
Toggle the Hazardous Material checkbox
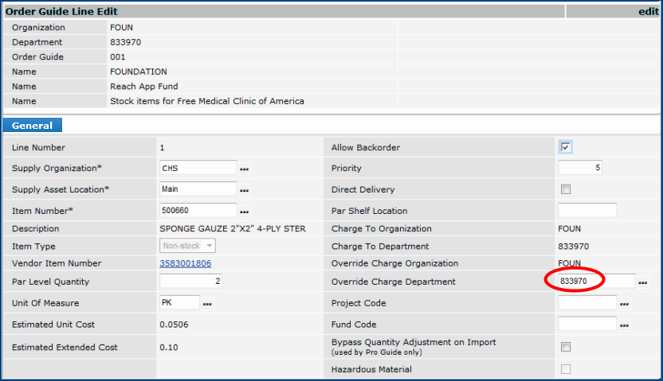click(566, 369)
